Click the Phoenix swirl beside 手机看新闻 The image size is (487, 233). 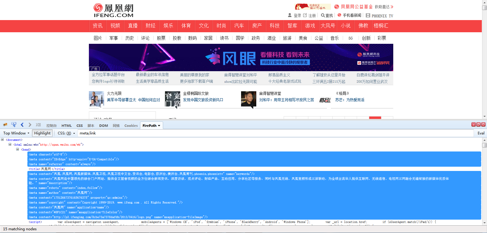pyautogui.click(x=339, y=15)
